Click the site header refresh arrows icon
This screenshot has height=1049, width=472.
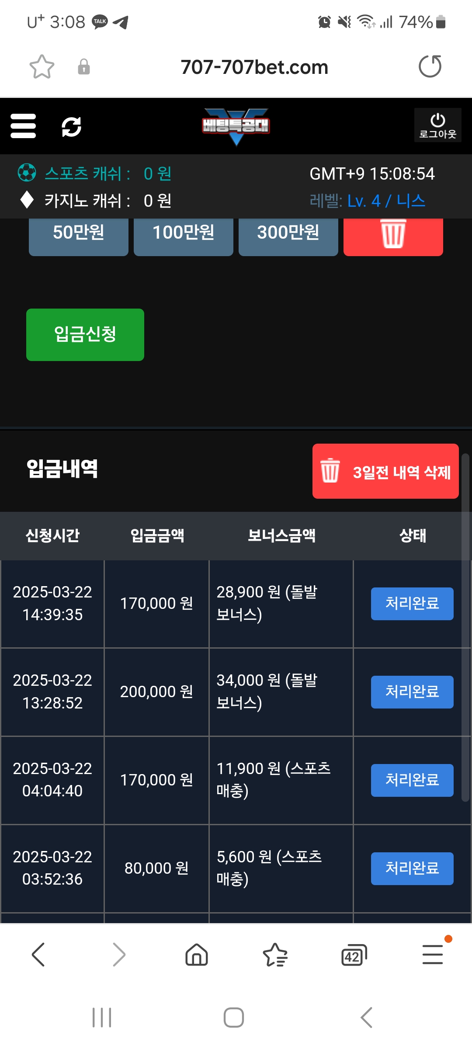(71, 127)
